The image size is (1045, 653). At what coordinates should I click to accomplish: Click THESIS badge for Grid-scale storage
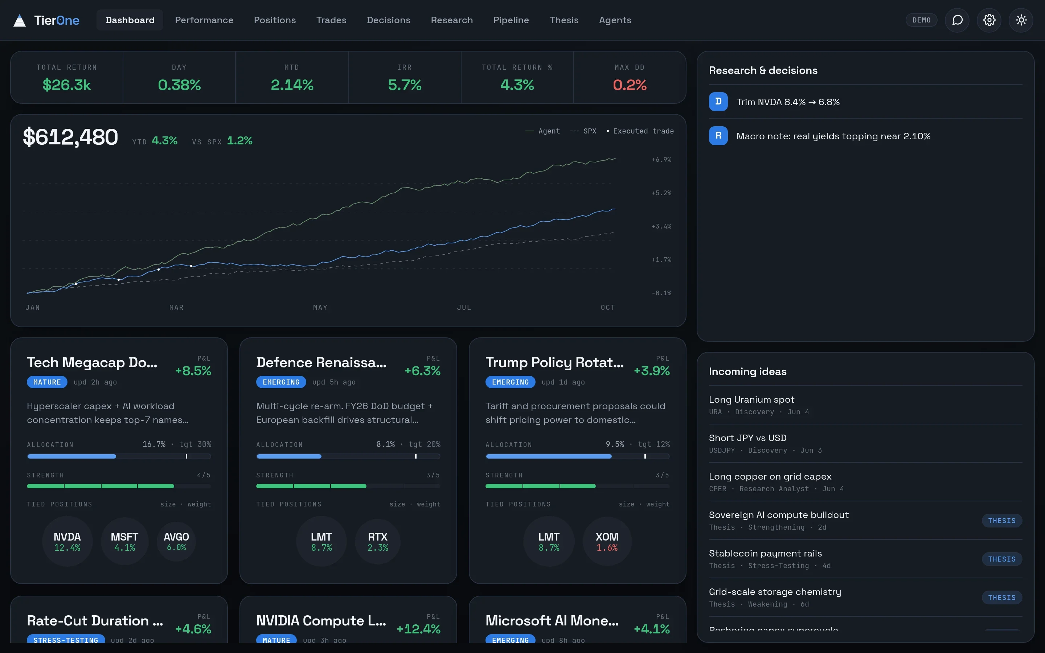click(x=1002, y=597)
